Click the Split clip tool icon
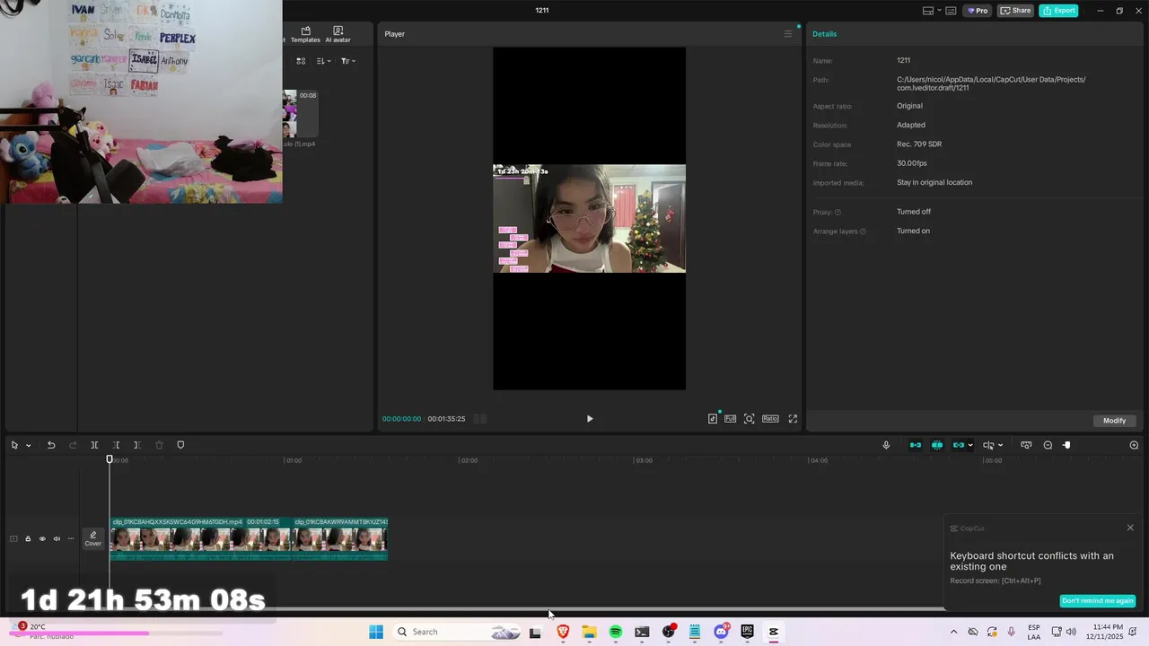This screenshot has height=646, width=1149. (94, 445)
